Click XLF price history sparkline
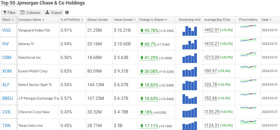 pyautogui.click(x=248, y=81)
